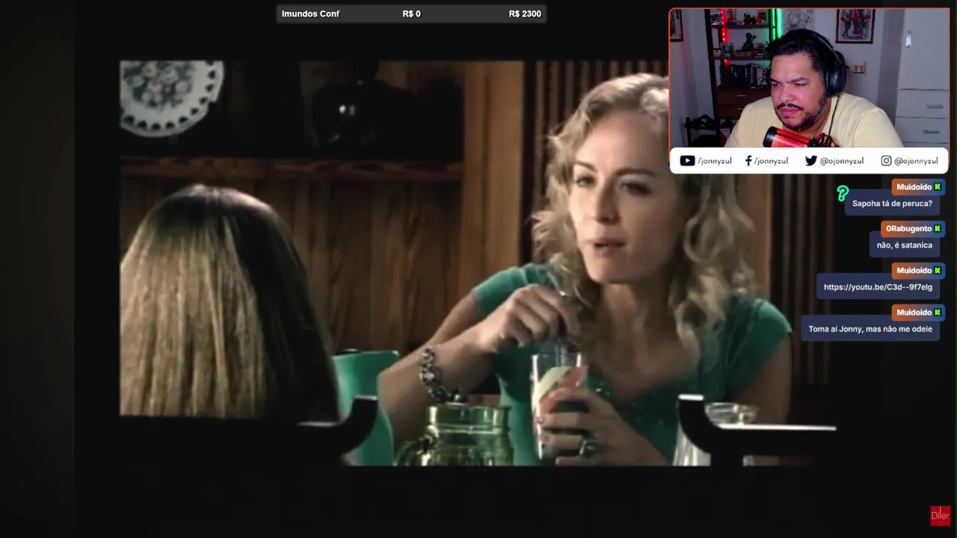The width and height of the screenshot is (957, 538).
Task: Click the 'R$ 2300' goal amount
Action: tap(525, 13)
